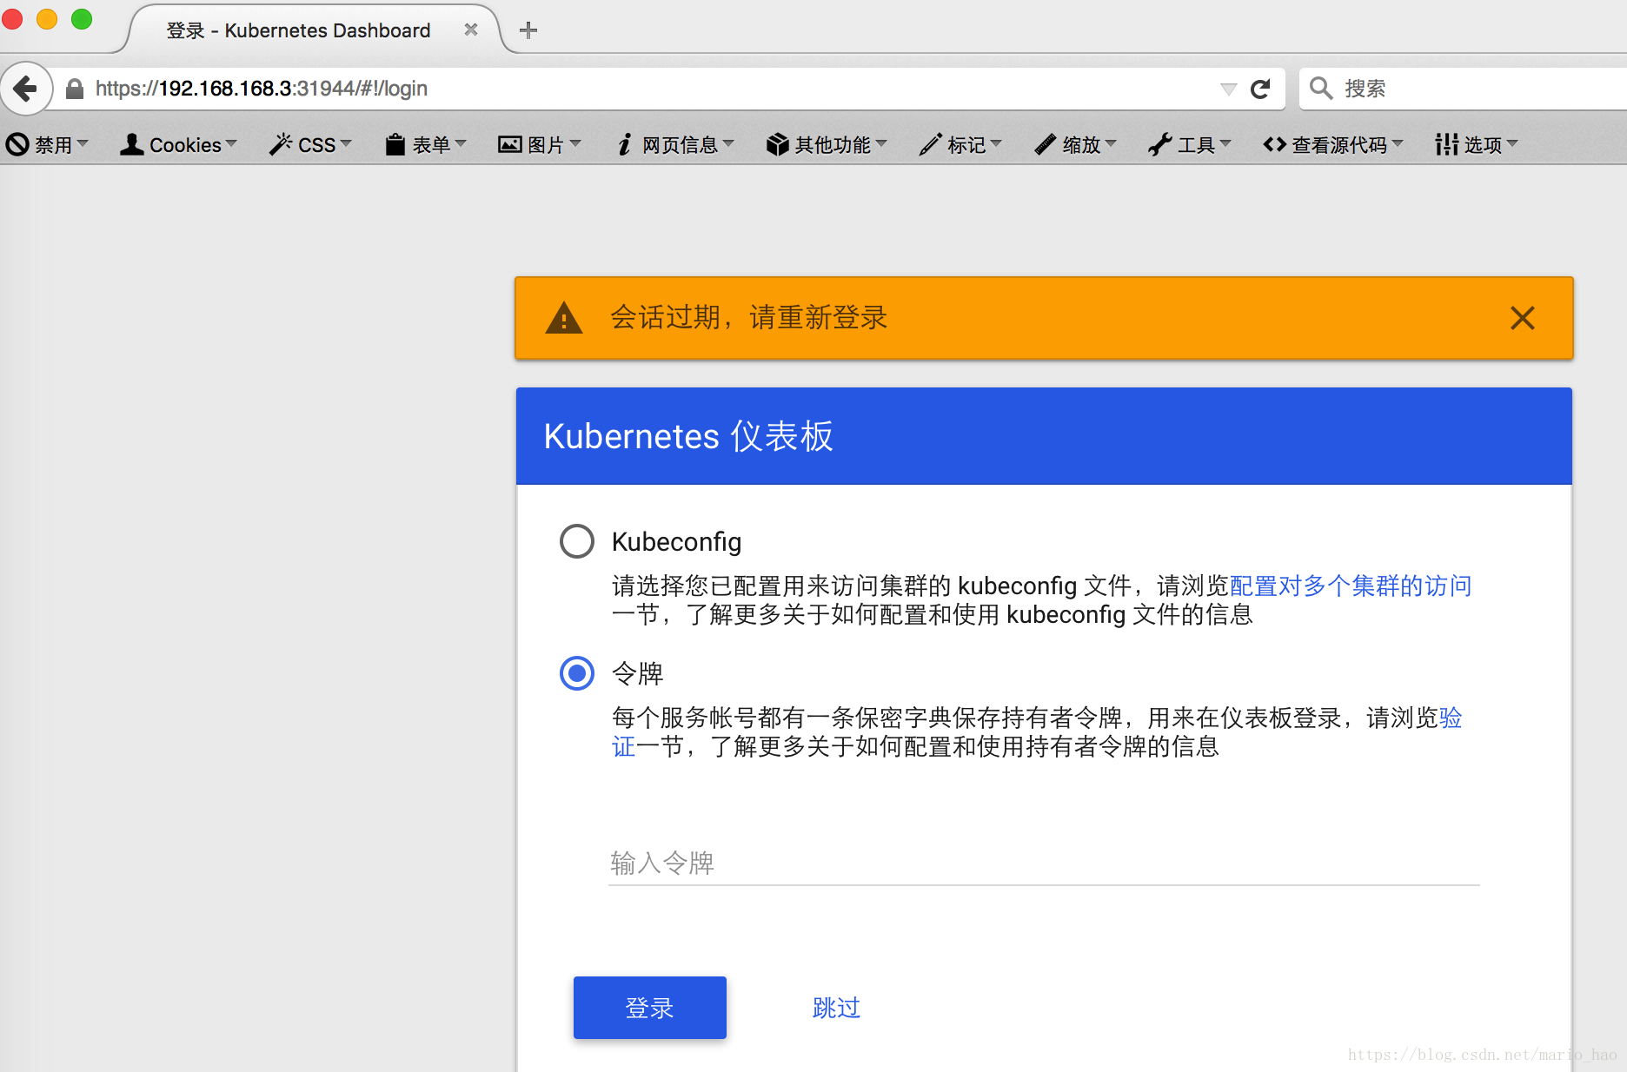
Task: Expand the 标记 dropdown arrow
Action: 996,143
